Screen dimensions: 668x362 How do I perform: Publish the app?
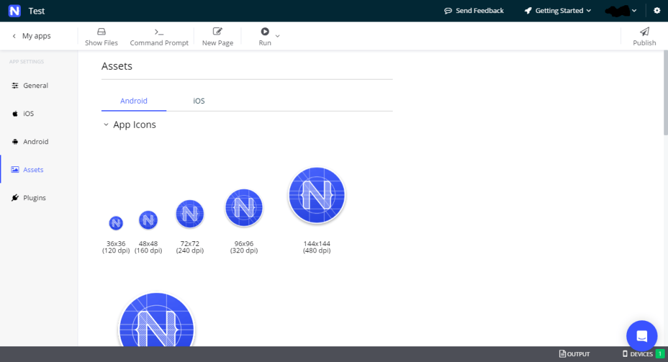pos(644,37)
